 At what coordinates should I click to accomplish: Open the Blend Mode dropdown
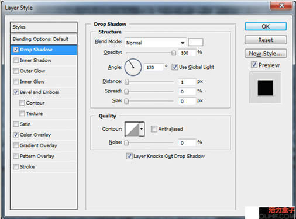(x=156, y=43)
